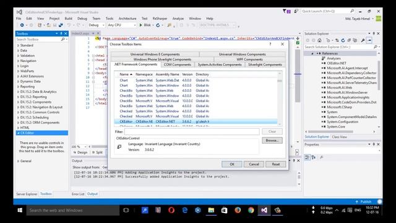Click Toolbox search magnifier icon
396x223 pixels.
(62, 39)
